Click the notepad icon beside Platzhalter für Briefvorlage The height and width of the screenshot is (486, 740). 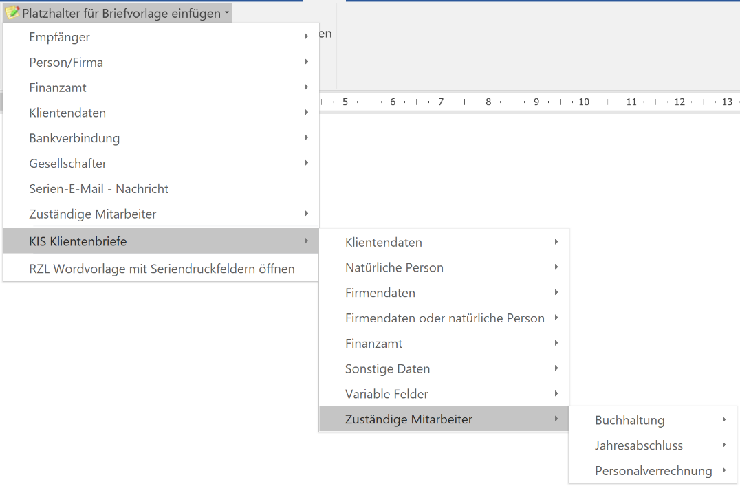(x=12, y=13)
